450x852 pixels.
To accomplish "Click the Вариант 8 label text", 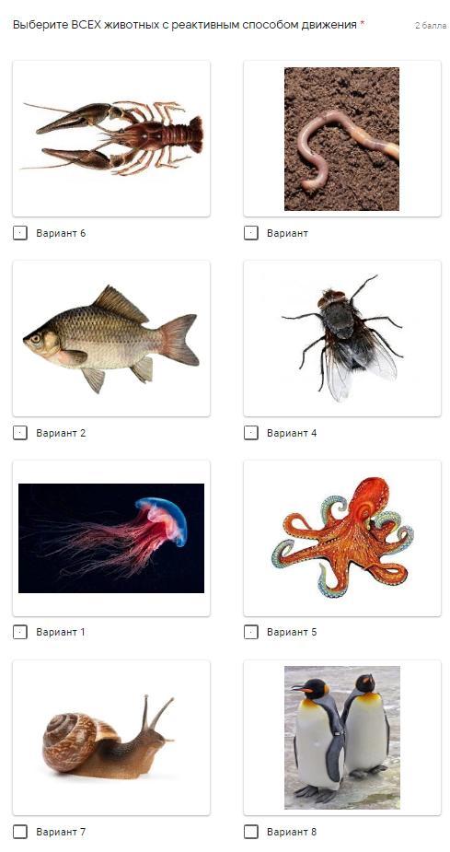I will (292, 832).
